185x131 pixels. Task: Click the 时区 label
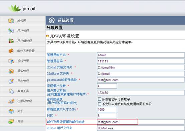point(50,116)
